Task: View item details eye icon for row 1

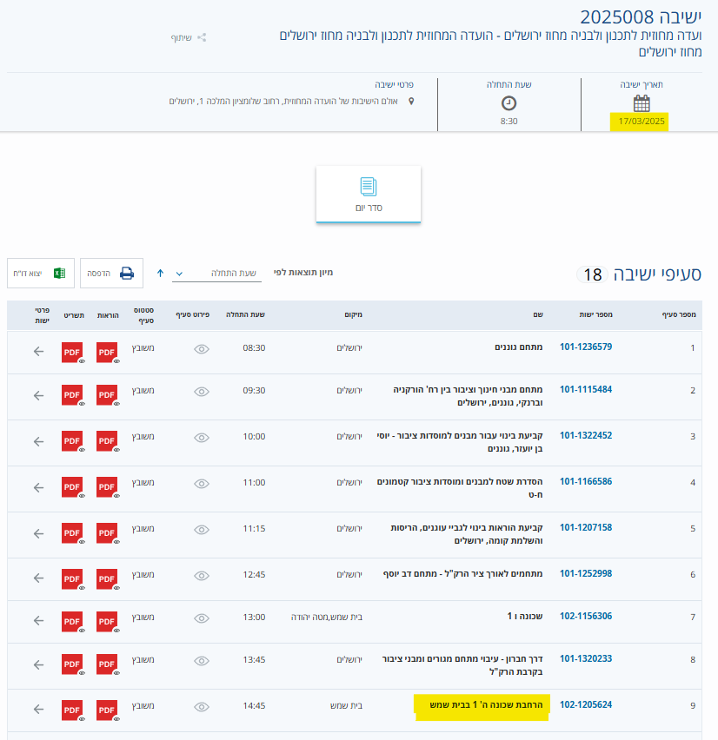Action: point(202,349)
